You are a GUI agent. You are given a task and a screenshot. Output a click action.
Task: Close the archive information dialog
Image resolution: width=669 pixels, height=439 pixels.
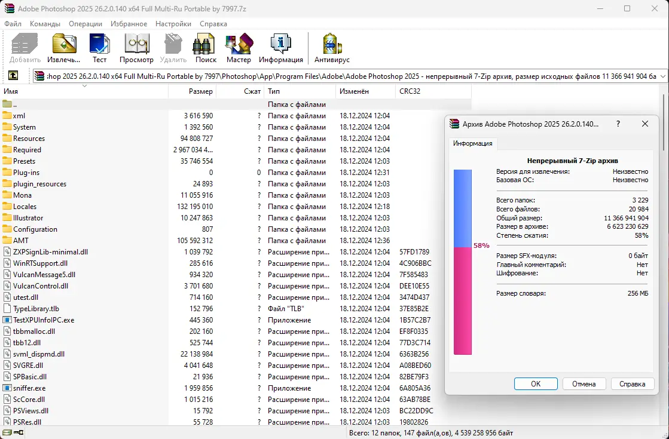pos(645,124)
